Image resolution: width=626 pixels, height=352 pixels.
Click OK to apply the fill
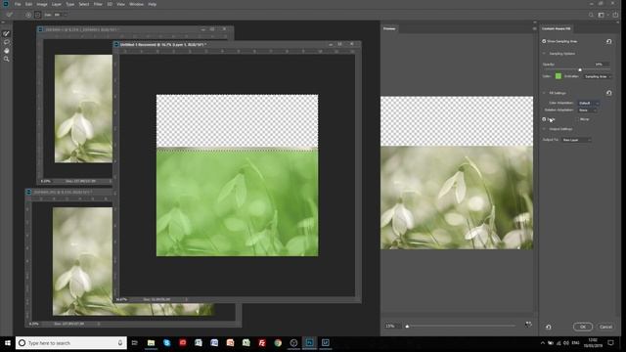pos(583,327)
